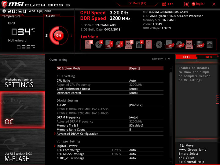Click the clock icon beside the time
The width and height of the screenshot is (220, 165).
pyautogui.click(x=4, y=11)
